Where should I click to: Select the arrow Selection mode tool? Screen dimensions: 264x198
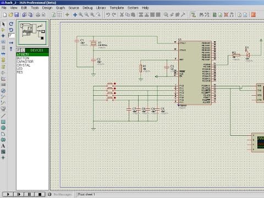pos(3,24)
